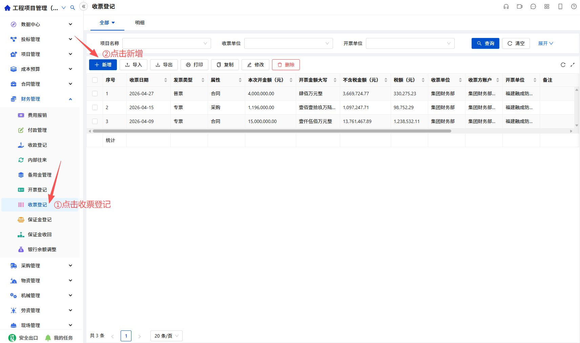Click the 备用金管理 icon

21,175
